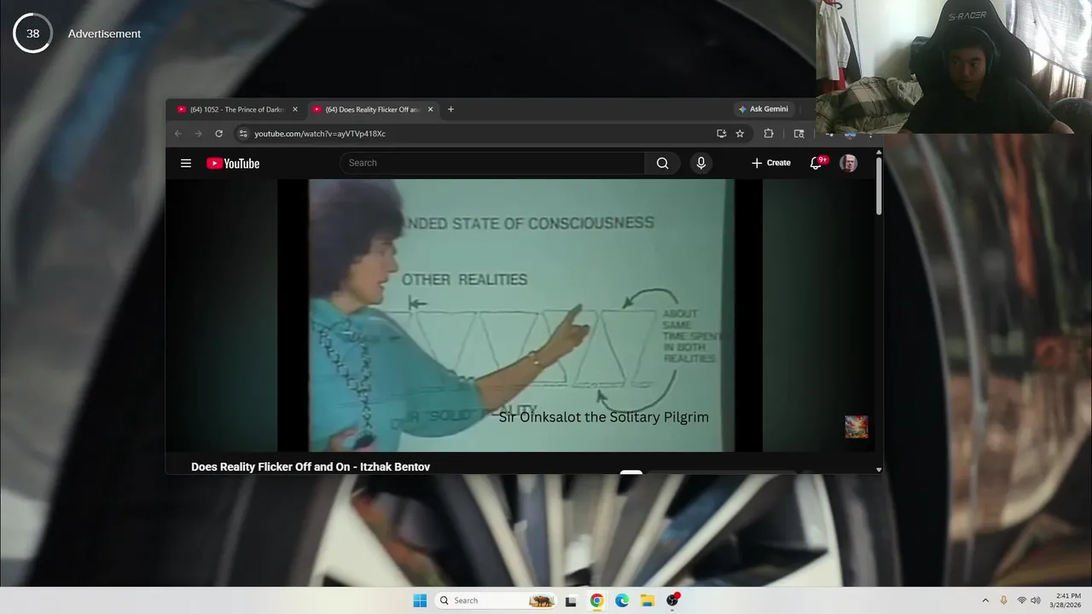Open File Explorer from taskbar

click(x=648, y=600)
